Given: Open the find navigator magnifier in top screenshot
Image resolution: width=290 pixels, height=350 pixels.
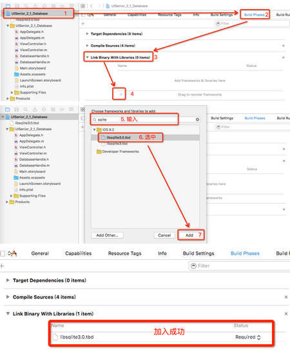Looking at the screenshot, I should click(x=26, y=6).
